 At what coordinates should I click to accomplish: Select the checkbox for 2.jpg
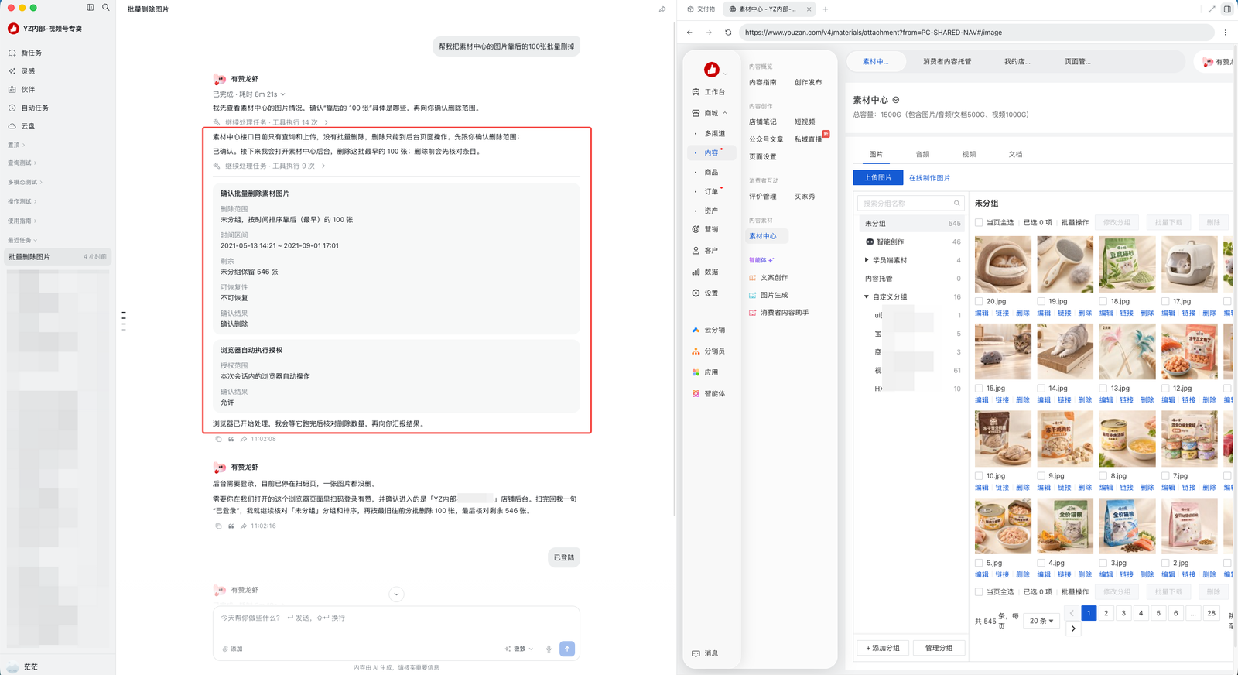1165,563
